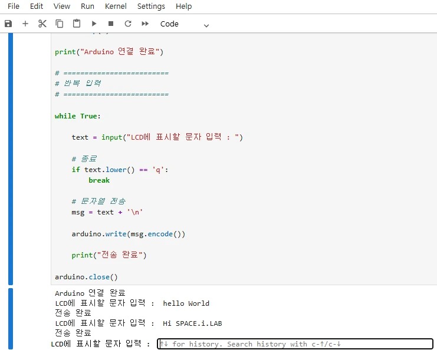Click the print("Arduino 연결 완료") line
This screenshot has height=350, width=437.
point(109,51)
